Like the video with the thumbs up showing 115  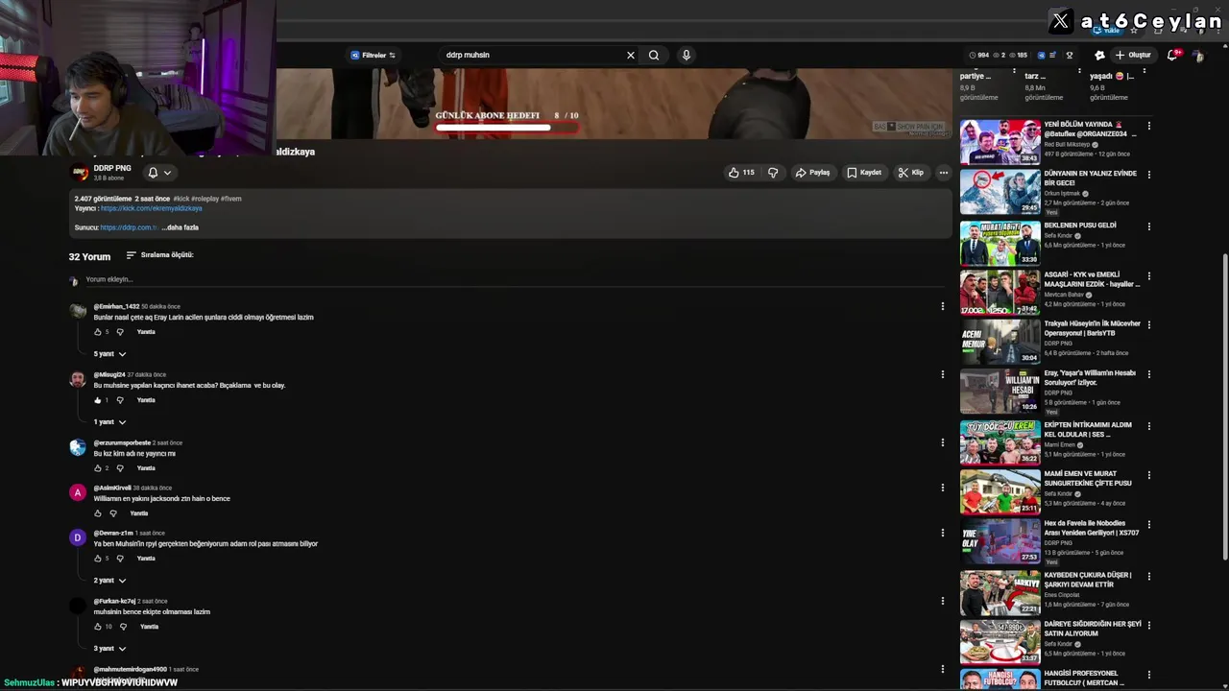741,173
